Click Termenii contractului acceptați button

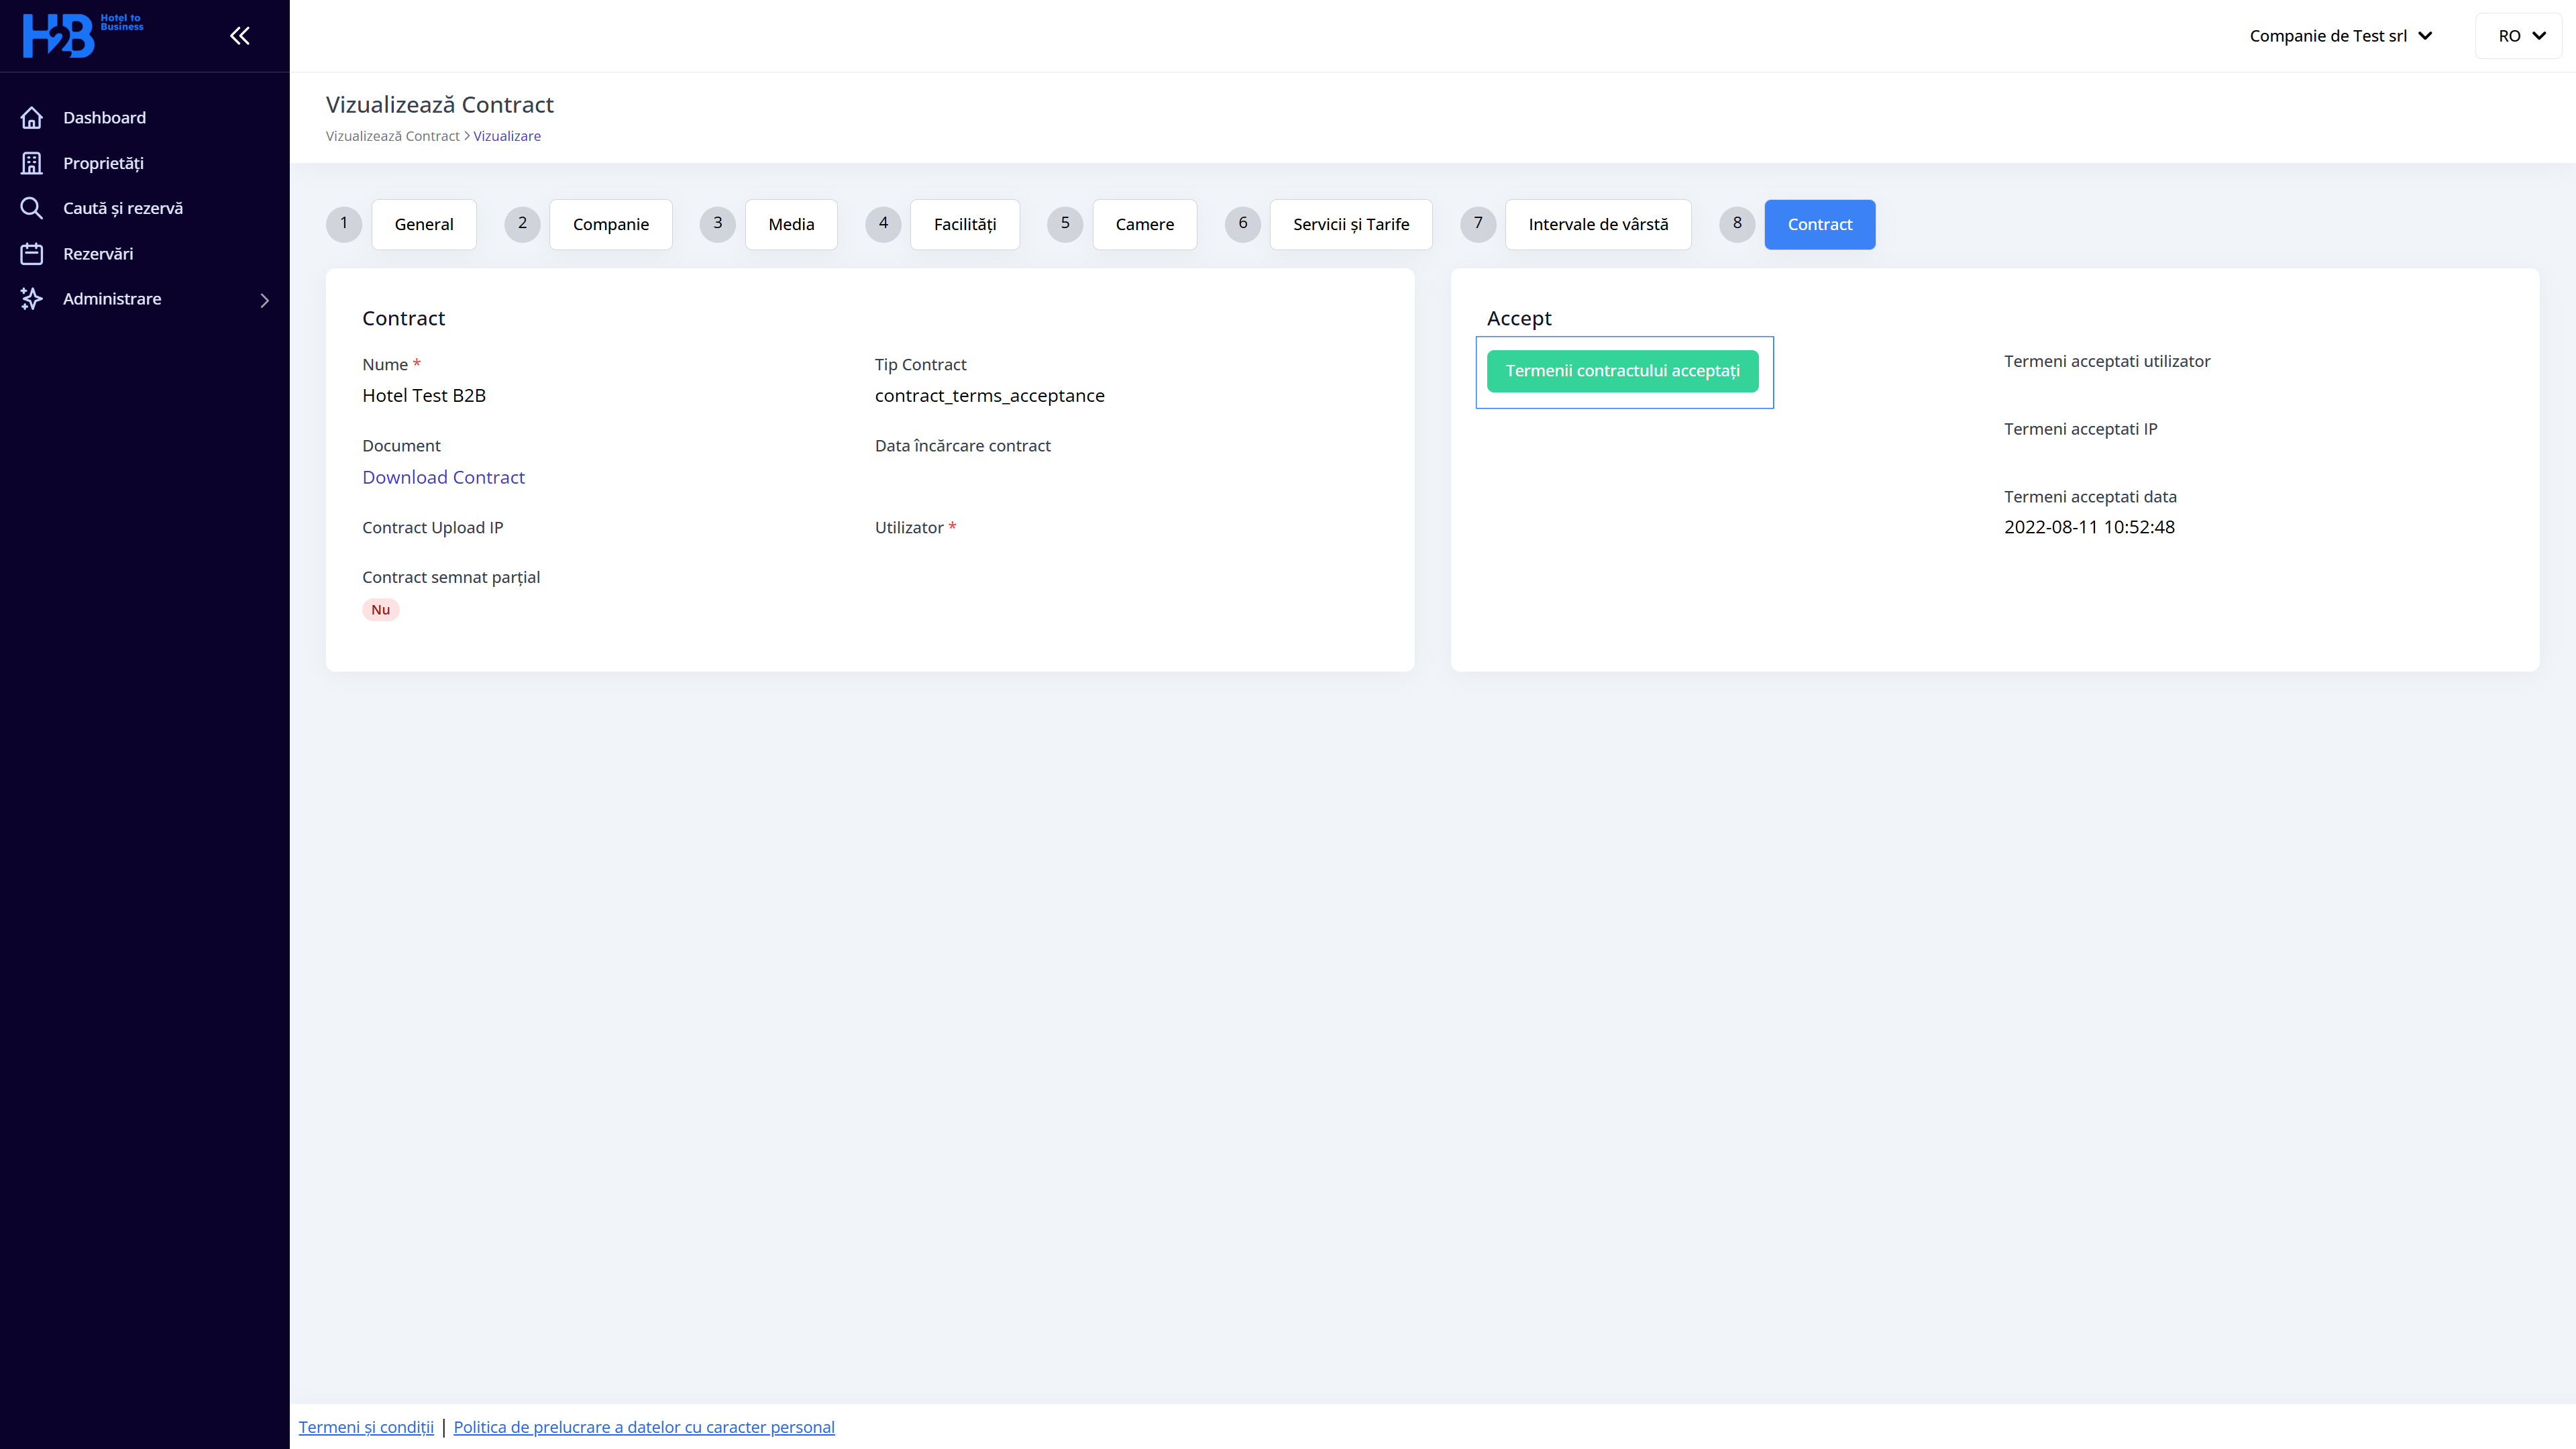(1622, 371)
